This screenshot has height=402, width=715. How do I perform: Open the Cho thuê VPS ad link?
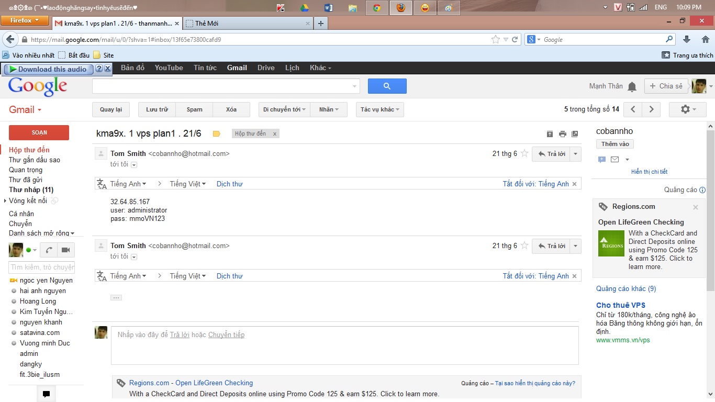coord(621,305)
